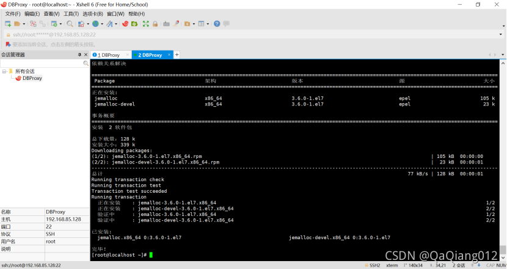Close the 会话管理器 panel

[x=86, y=54]
